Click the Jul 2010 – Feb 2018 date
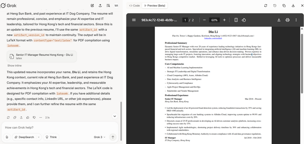 click(x=253, y=138)
